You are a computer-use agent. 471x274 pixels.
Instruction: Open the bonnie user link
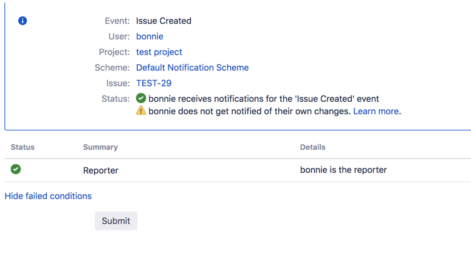[150, 36]
